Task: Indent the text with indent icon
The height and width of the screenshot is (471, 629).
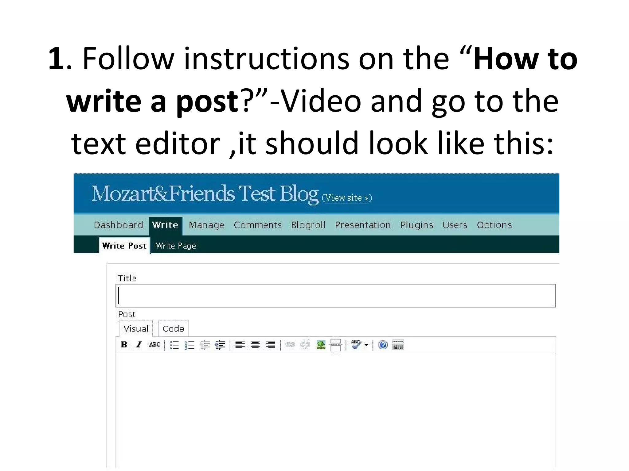Action: (x=220, y=345)
